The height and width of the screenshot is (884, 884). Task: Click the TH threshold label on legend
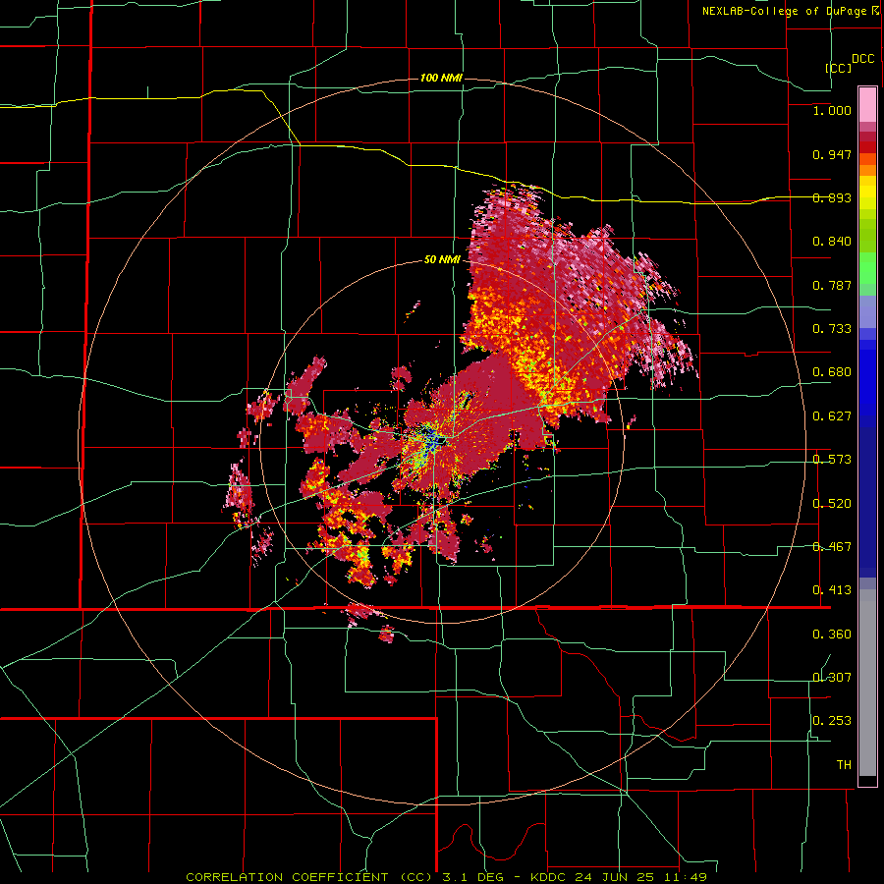(844, 765)
